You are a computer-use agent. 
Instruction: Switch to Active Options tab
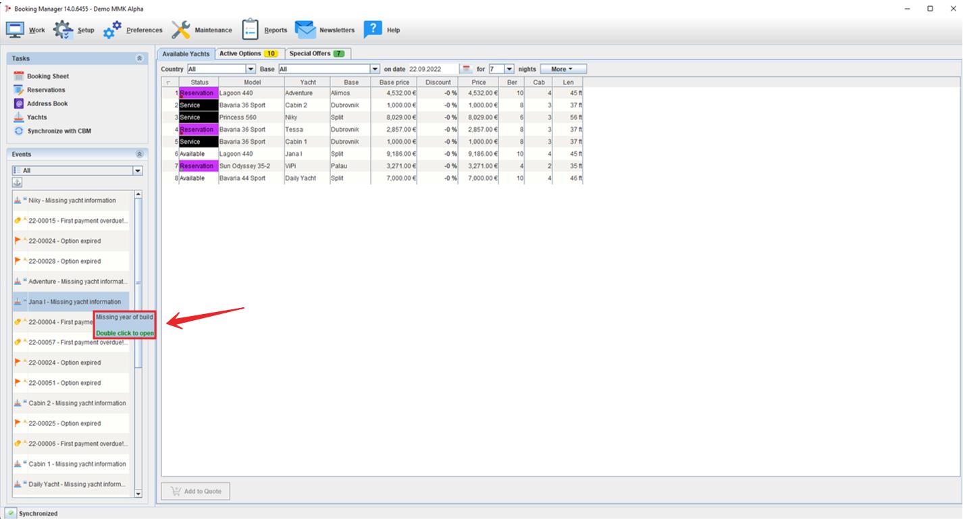[249, 53]
